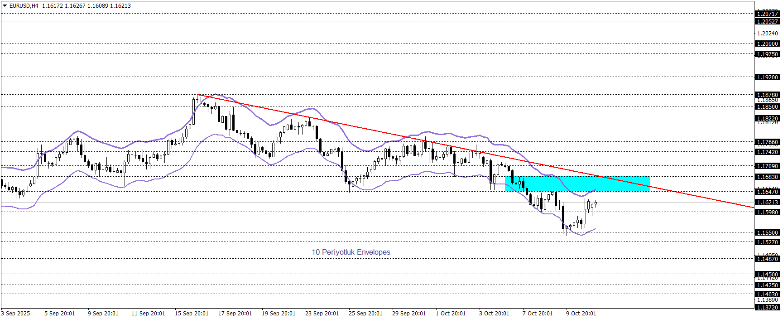Click the 1.19200 price level label
The height and width of the screenshot is (319, 783).
pos(768,77)
